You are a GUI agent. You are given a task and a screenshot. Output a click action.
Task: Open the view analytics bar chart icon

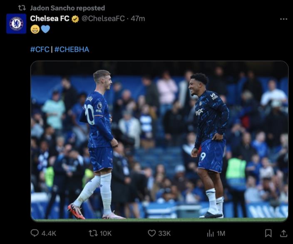(211, 233)
